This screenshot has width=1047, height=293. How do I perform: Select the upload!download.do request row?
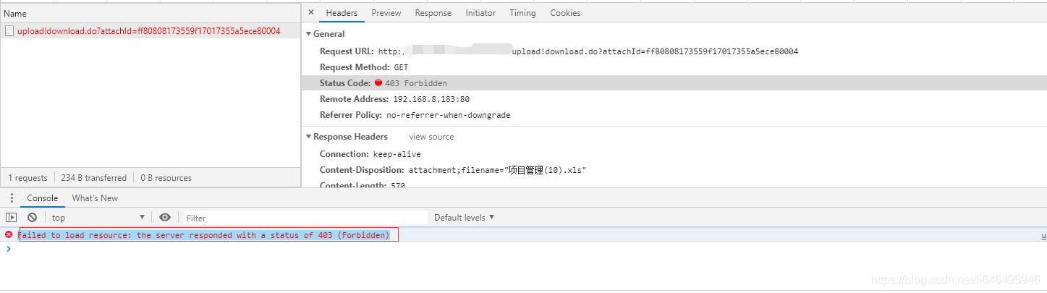click(x=151, y=31)
